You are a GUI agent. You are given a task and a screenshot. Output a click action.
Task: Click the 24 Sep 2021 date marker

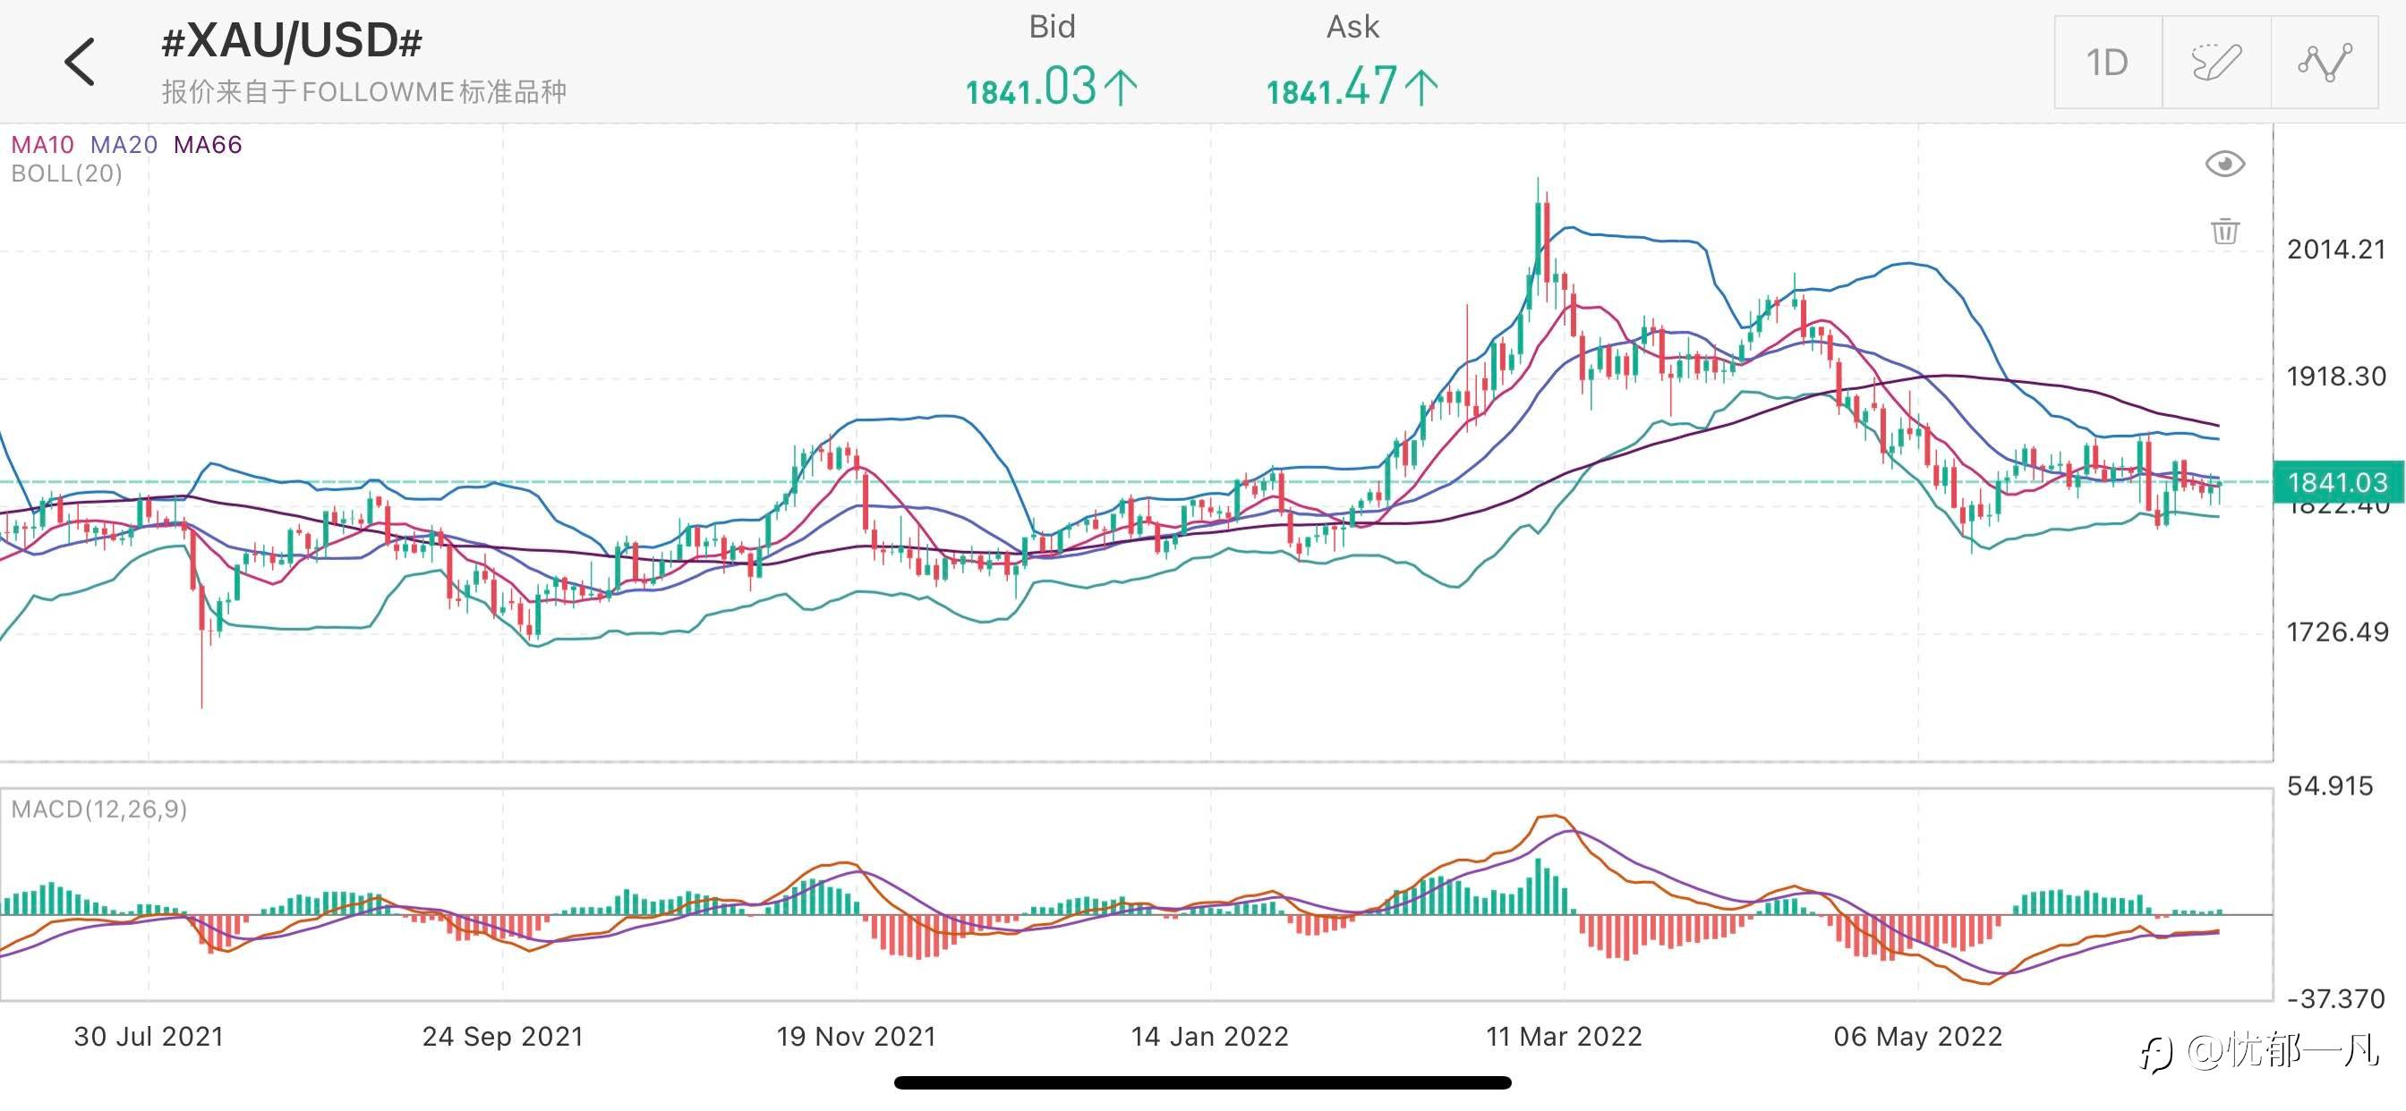click(x=502, y=1037)
